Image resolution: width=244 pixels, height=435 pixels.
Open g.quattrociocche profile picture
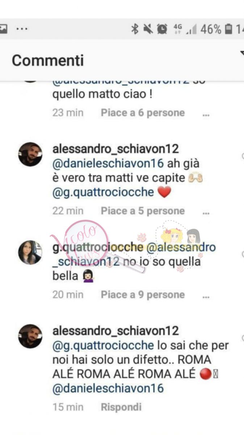30,252
